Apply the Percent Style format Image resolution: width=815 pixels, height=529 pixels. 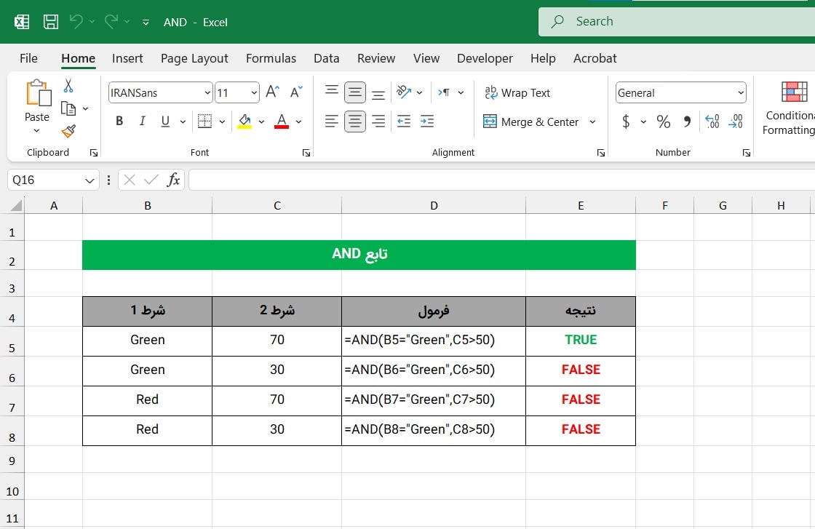[663, 122]
